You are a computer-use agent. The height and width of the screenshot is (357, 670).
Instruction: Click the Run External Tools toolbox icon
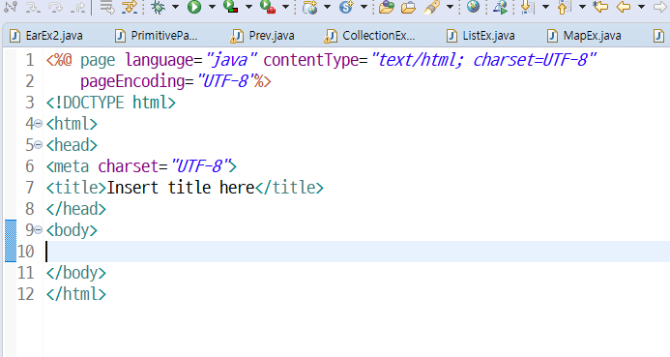tap(268, 7)
